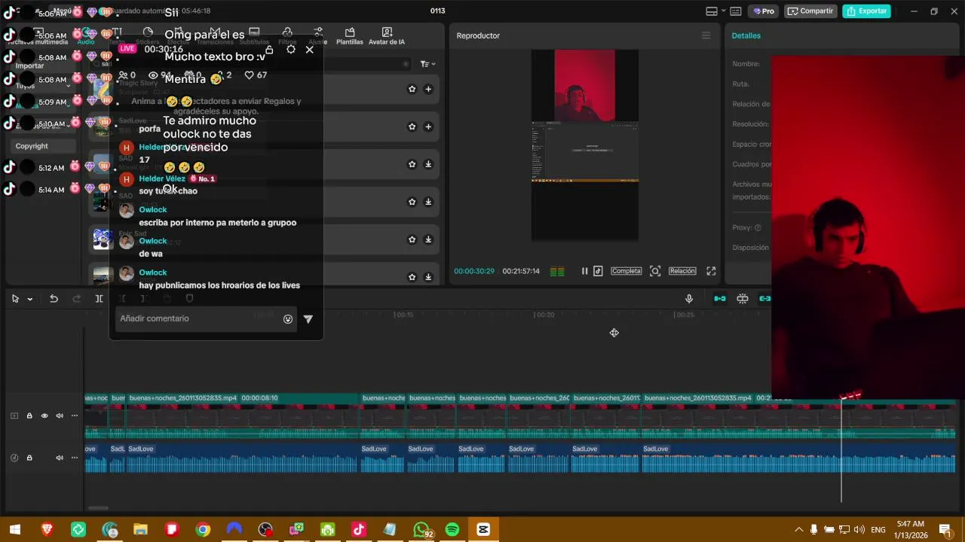
Task: Open Spotify from the taskbar
Action: 452,530
